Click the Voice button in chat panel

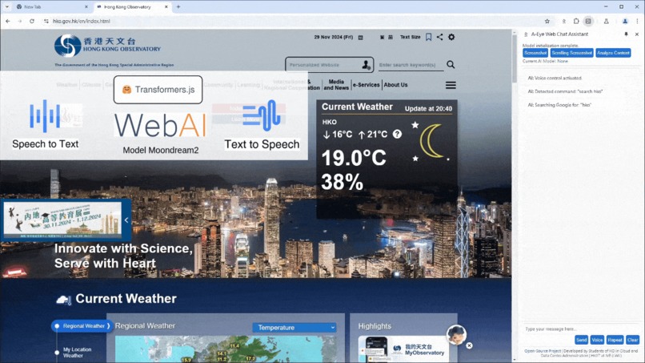pos(597,340)
